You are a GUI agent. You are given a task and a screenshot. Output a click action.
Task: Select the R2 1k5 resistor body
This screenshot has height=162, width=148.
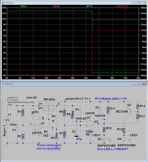tap(23, 136)
